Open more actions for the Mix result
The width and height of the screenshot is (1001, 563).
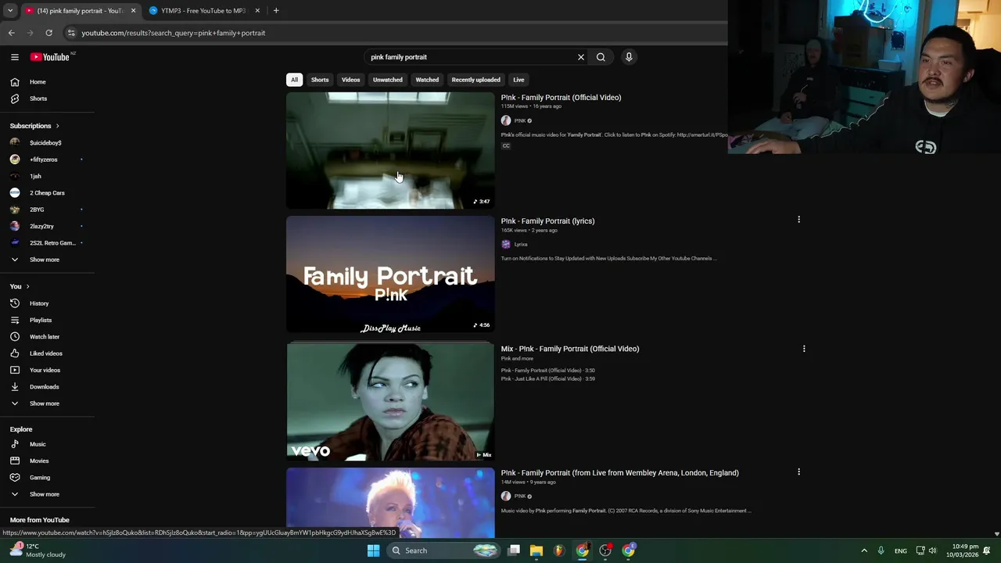804,349
